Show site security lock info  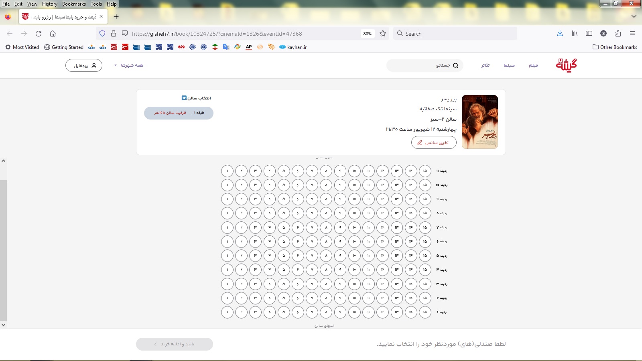(x=114, y=34)
